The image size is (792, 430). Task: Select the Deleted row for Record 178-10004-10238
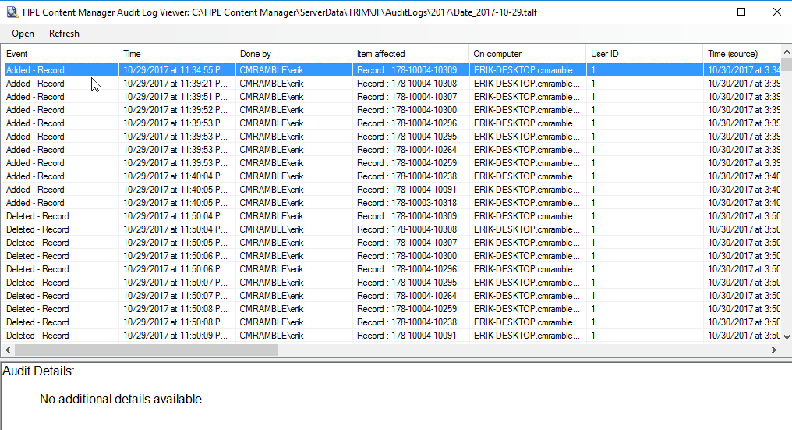point(391,322)
